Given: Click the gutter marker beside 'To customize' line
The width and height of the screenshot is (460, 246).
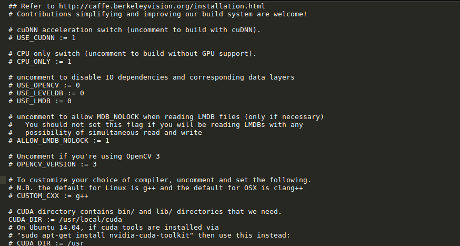Looking at the screenshot, I should [x=3, y=180].
